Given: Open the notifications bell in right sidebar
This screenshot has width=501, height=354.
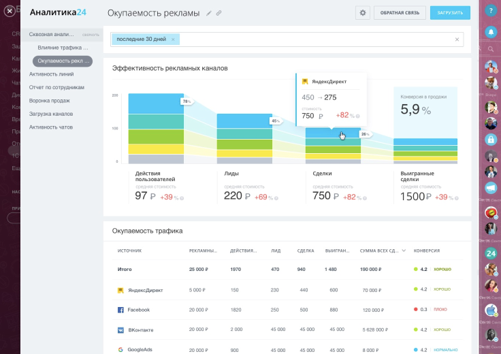Looking at the screenshot, I should tap(490, 31).
